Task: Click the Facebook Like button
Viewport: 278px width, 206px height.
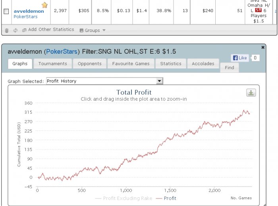Action: point(240,58)
